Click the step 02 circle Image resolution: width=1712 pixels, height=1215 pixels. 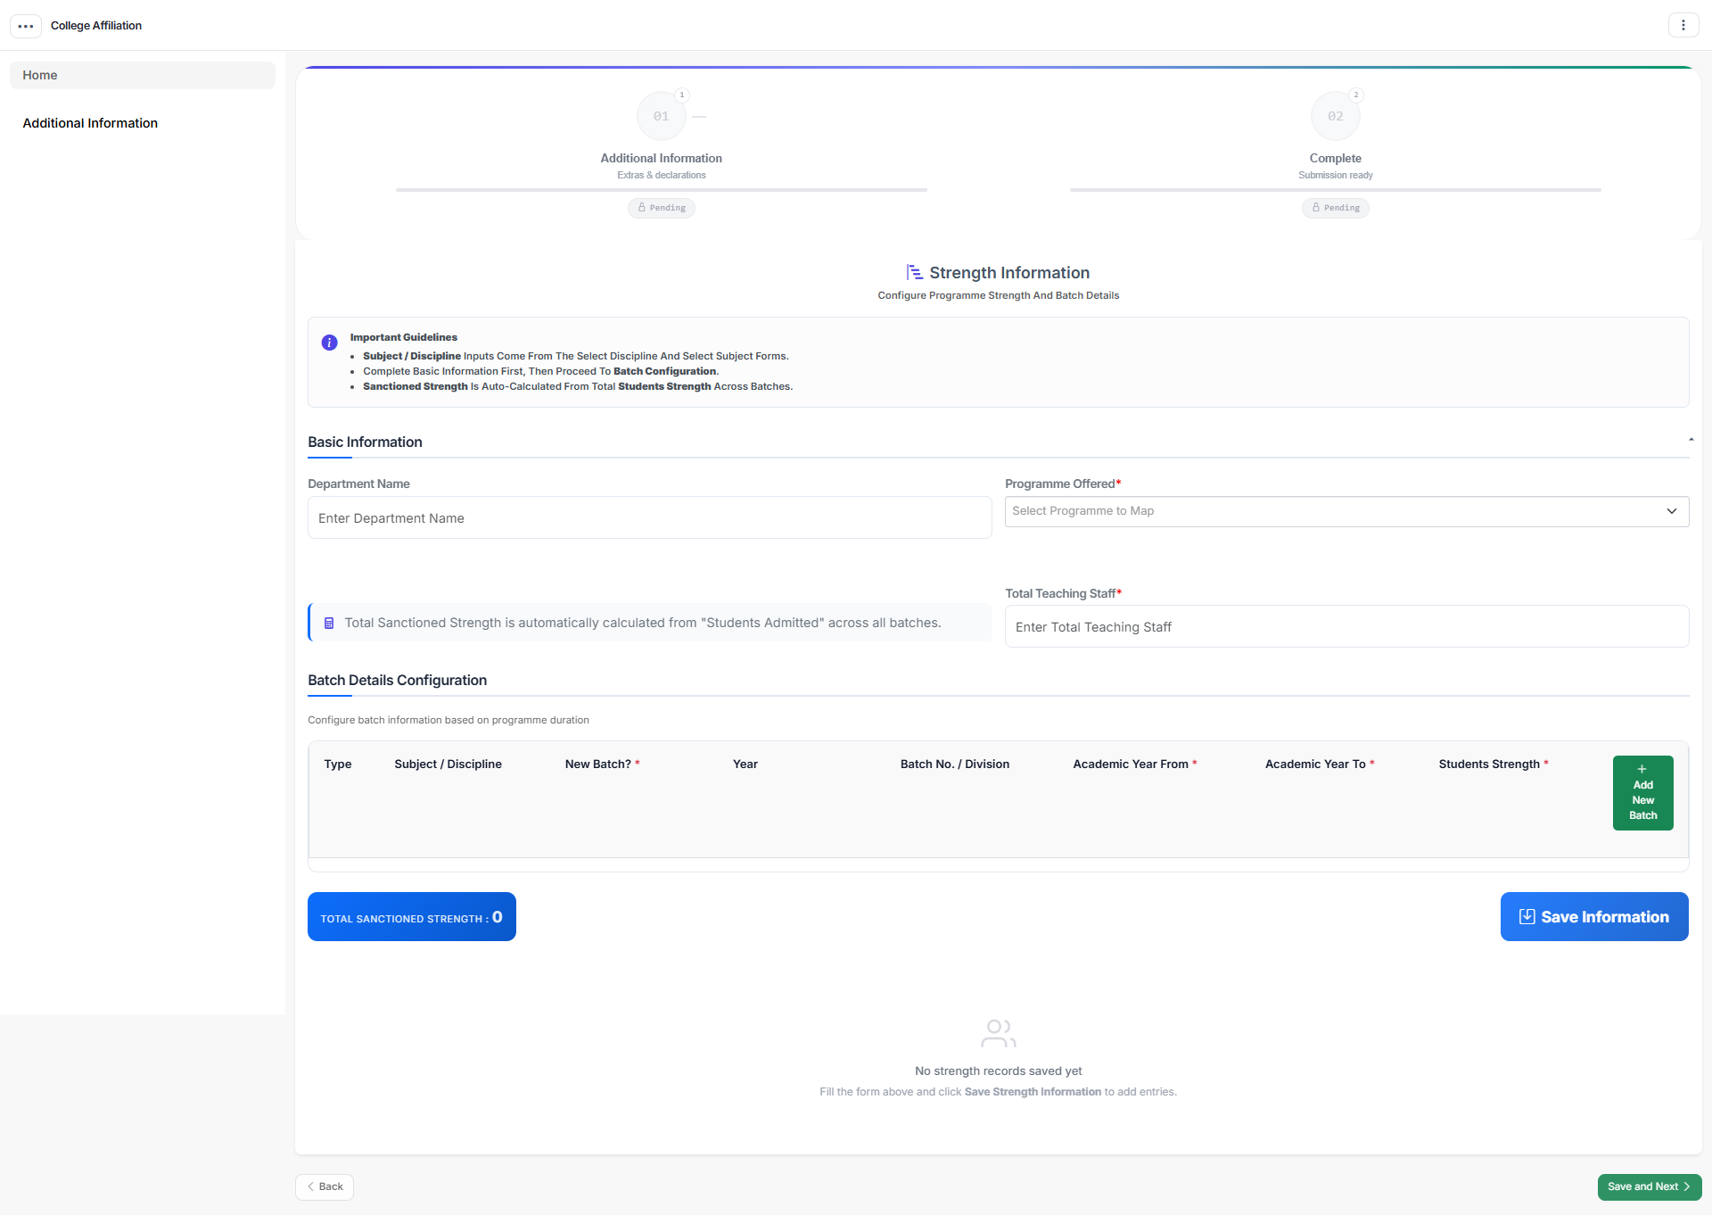[x=1335, y=116]
